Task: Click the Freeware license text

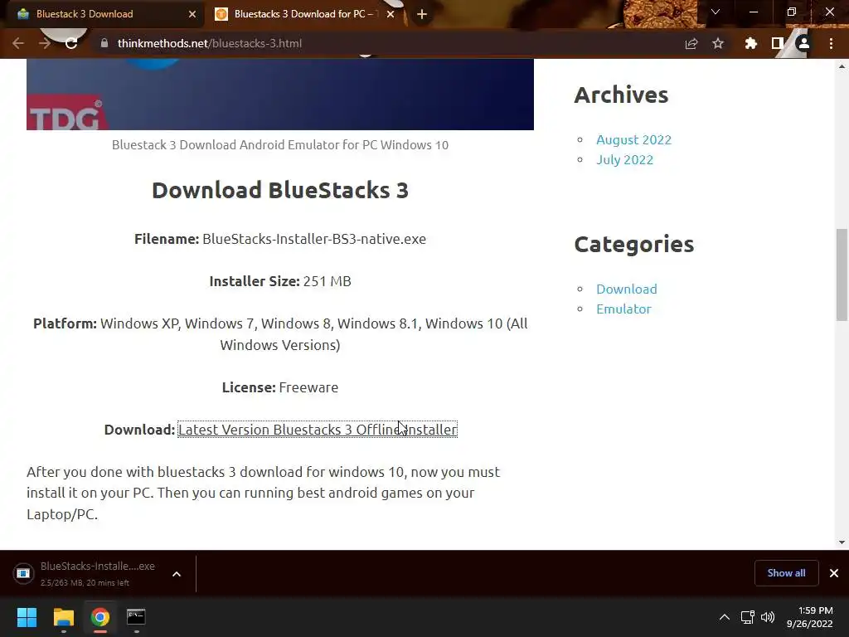Action: [308, 387]
